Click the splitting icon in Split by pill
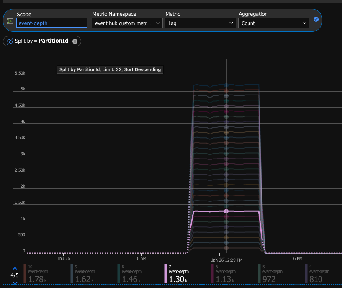 (10, 41)
